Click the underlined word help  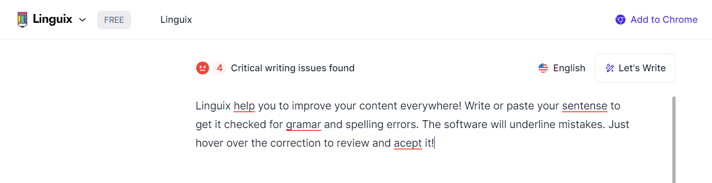(244, 106)
